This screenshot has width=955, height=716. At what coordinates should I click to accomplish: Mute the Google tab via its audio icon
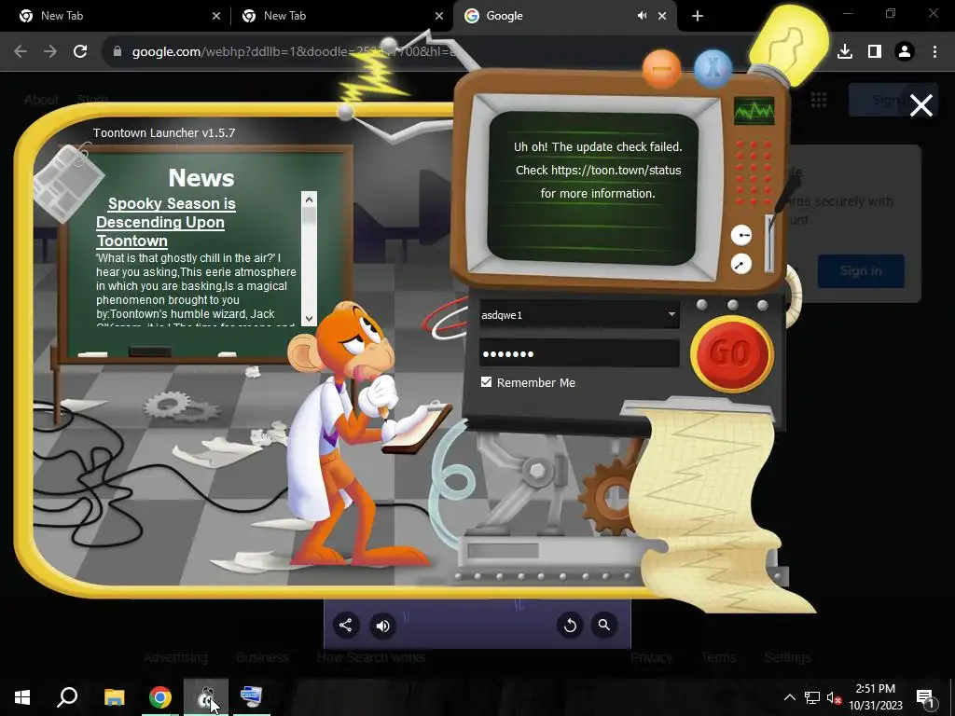[642, 16]
